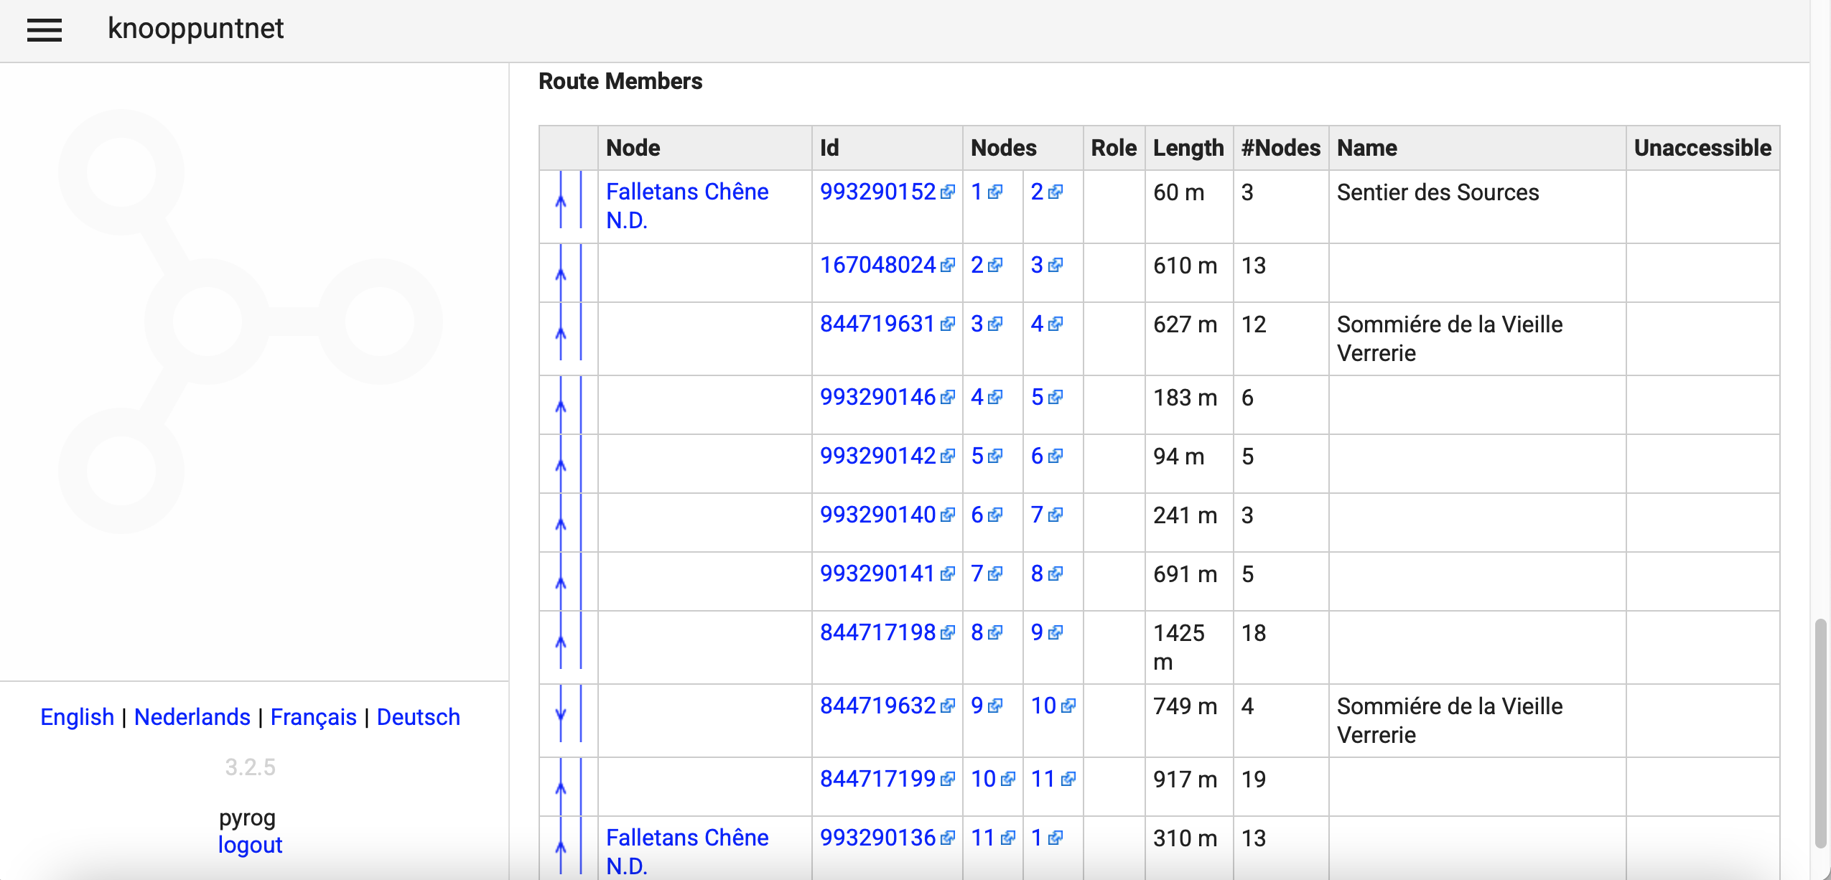Open way id 844717198
1831x880 pixels.
pyautogui.click(x=877, y=632)
